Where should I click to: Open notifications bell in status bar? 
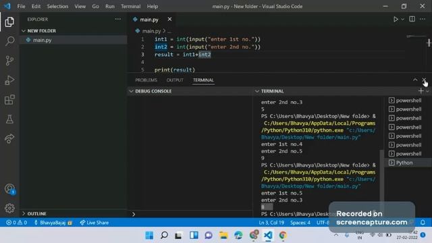(423, 222)
